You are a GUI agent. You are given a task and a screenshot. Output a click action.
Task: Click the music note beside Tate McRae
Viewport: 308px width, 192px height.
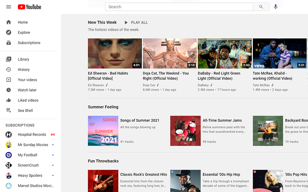pos(273,85)
